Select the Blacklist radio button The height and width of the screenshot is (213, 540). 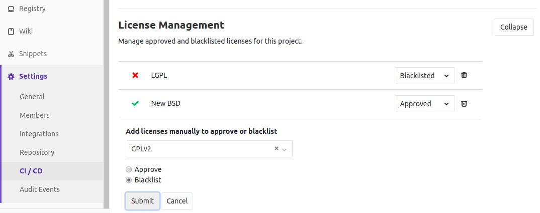pyautogui.click(x=128, y=180)
